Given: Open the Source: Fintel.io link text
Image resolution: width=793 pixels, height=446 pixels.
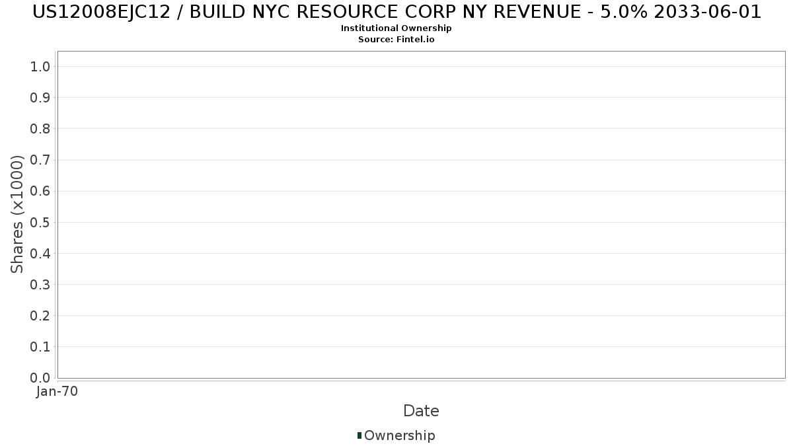Looking at the screenshot, I should [x=397, y=40].
